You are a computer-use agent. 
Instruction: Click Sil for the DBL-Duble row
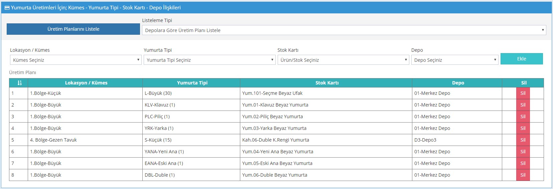pos(523,175)
